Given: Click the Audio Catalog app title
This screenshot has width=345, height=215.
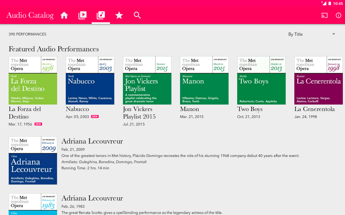Looking at the screenshot, I should coord(30,15).
